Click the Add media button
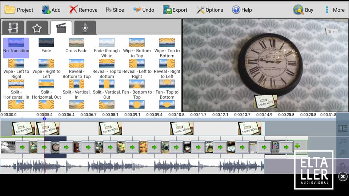 click(x=51, y=10)
